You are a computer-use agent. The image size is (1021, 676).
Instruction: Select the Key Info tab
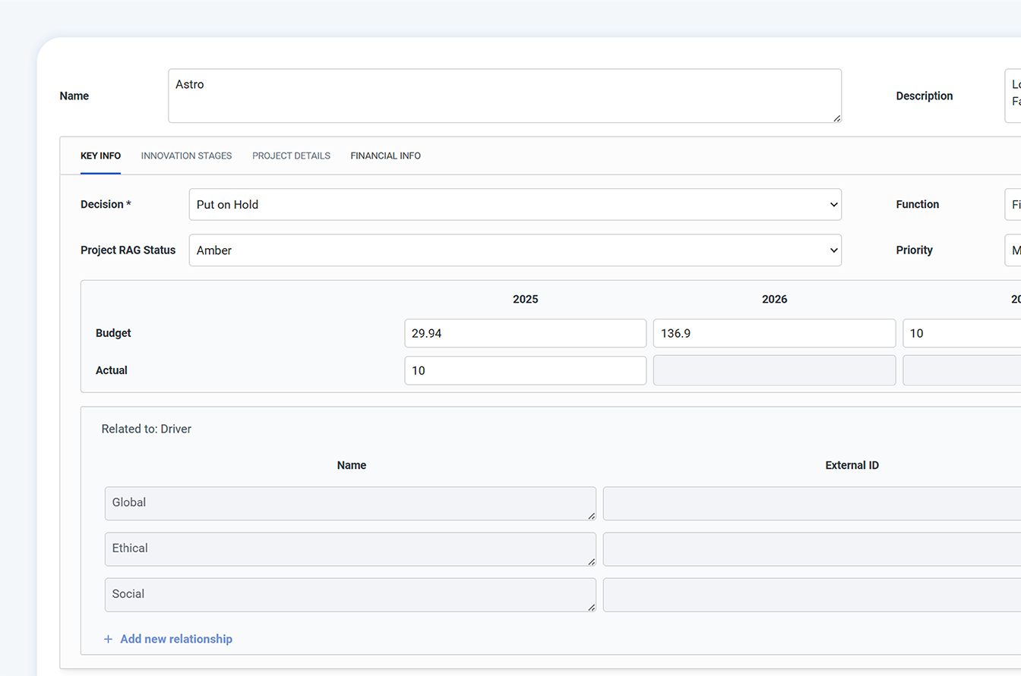click(x=100, y=156)
